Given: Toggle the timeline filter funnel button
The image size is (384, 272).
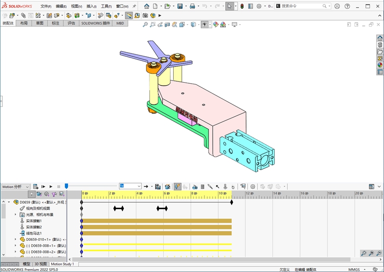Looking at the screenshot, I should (x=32, y=194).
